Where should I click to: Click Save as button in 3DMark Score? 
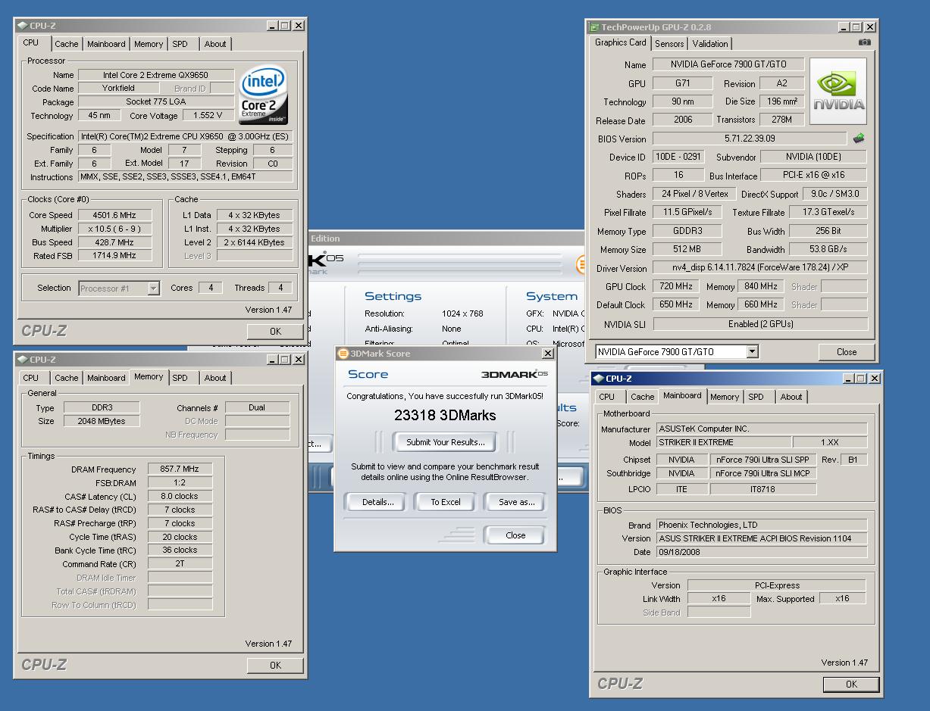[x=516, y=502]
